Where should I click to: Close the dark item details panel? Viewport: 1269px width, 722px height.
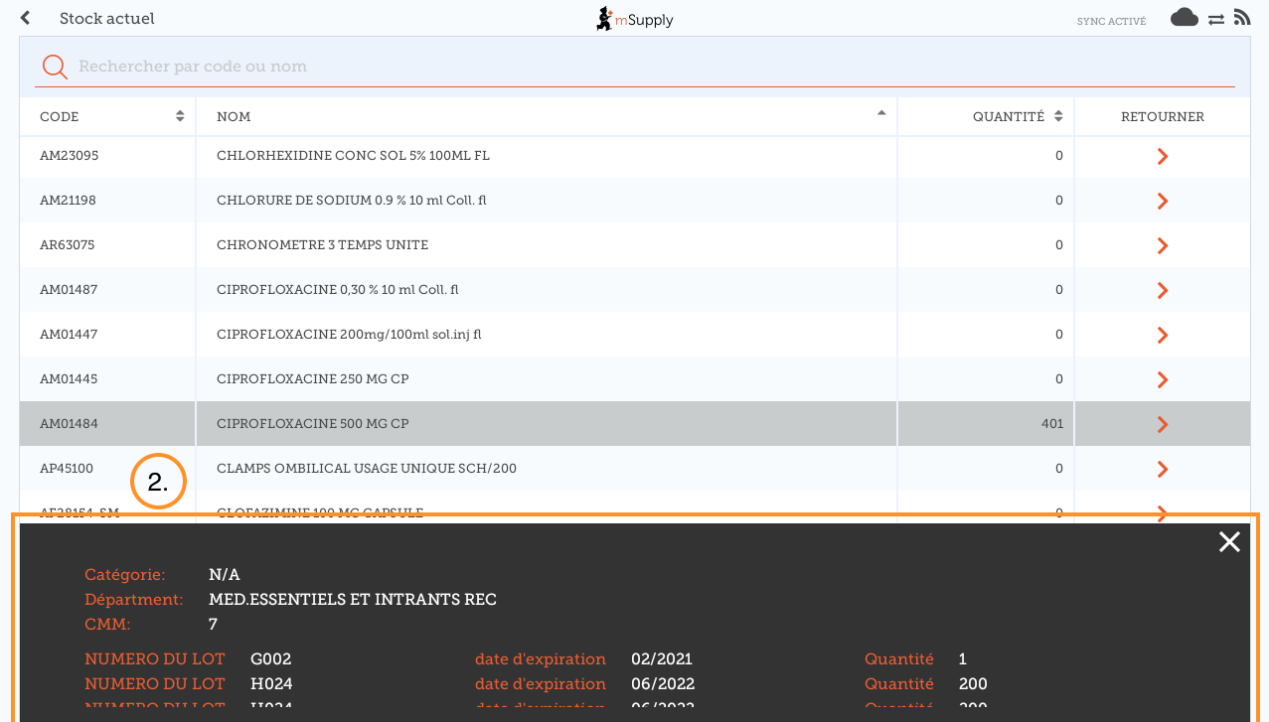(x=1229, y=541)
